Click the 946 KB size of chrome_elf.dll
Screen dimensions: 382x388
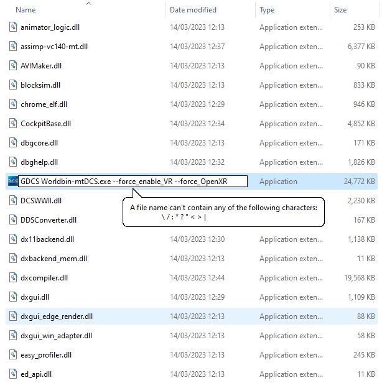pos(364,104)
